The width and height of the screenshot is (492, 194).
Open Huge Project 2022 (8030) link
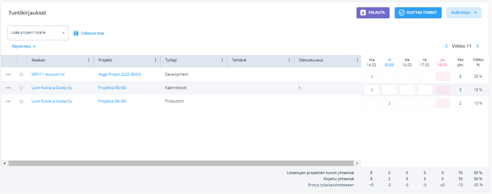(x=120, y=74)
